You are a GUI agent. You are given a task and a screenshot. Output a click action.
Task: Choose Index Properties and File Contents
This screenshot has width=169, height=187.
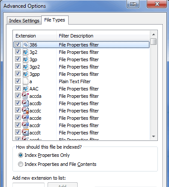pyautogui.click(x=21, y=164)
